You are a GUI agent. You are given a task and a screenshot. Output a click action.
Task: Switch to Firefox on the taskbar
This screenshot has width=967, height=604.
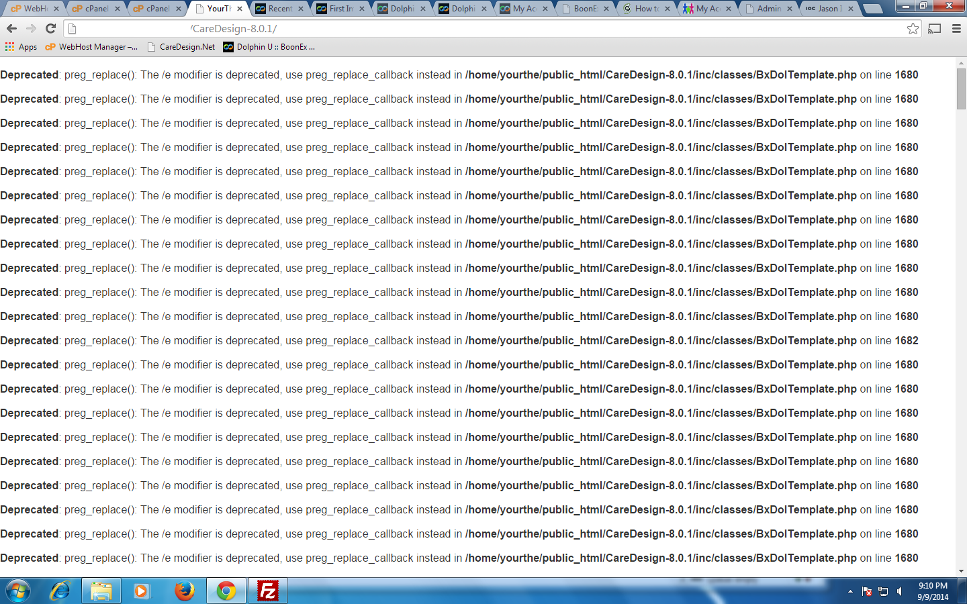184,591
